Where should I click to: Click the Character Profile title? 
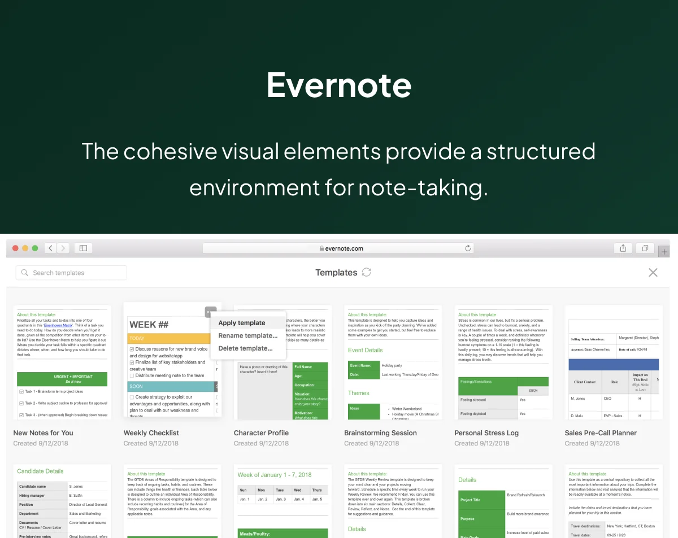coord(261,433)
